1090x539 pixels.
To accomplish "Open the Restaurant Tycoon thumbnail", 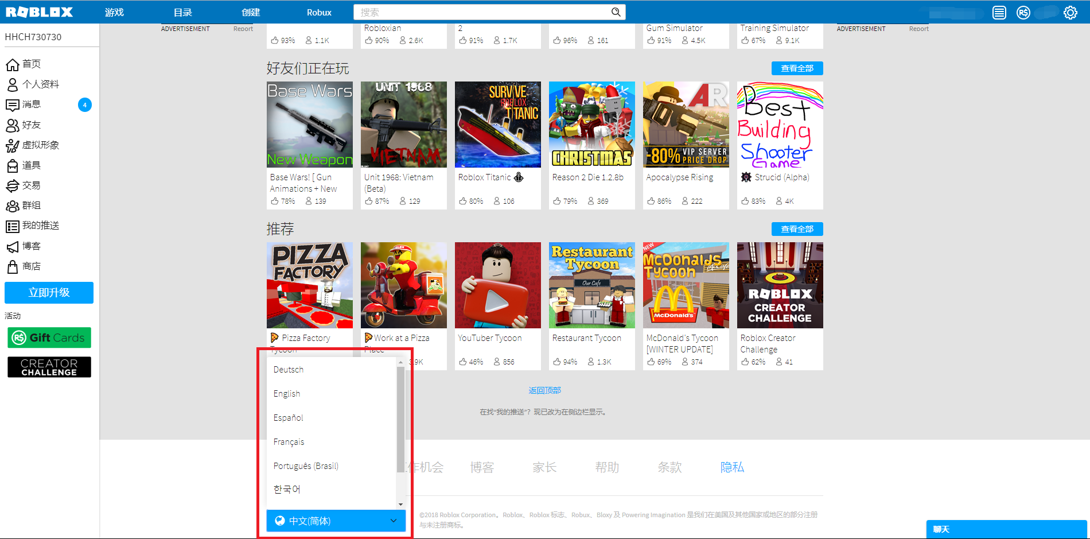I will (592, 285).
